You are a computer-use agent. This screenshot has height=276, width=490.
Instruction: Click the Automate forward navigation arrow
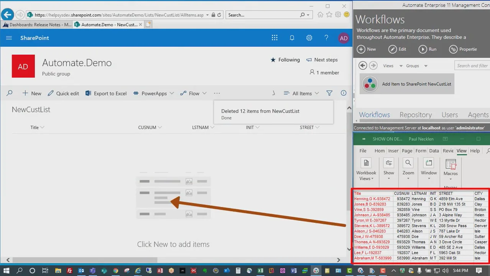coord(373,66)
